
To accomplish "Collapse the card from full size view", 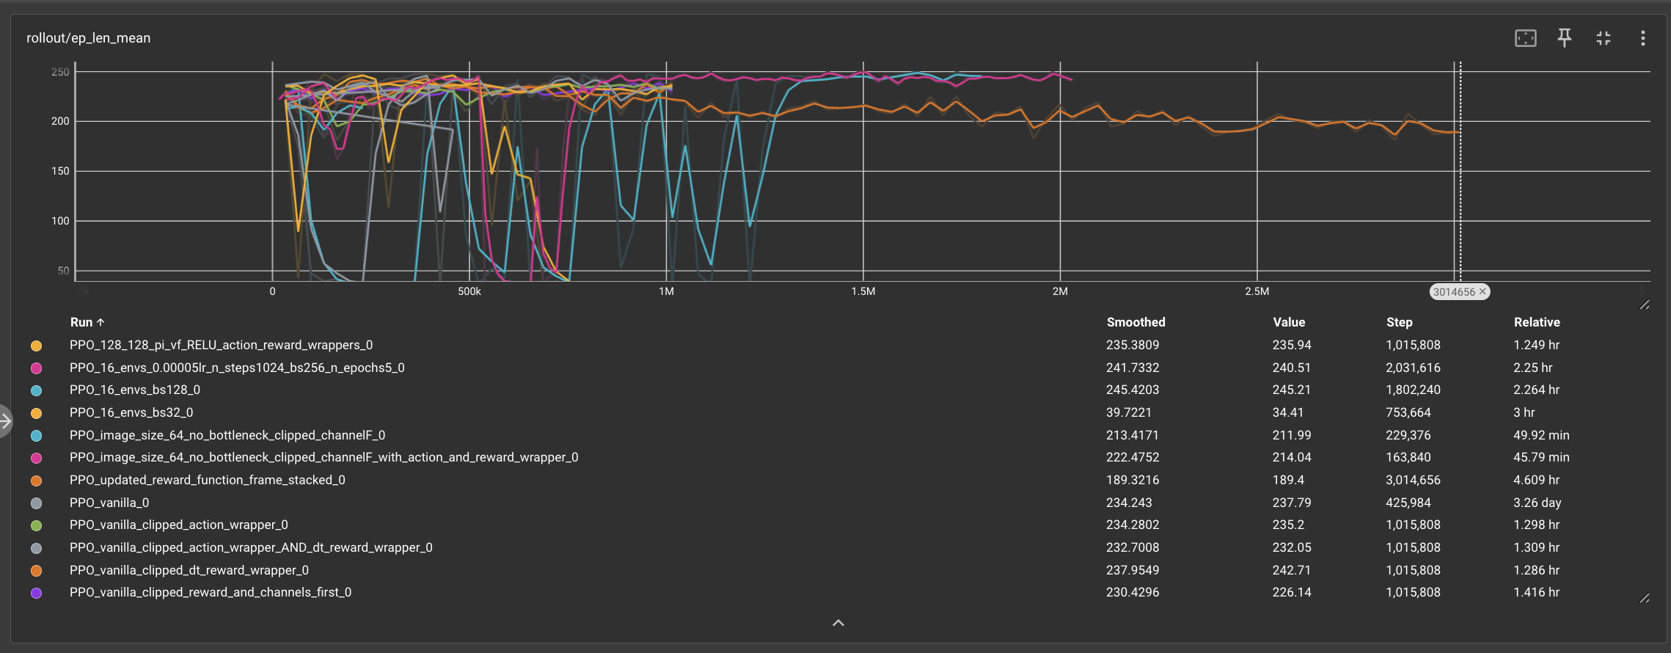I will tap(1604, 38).
